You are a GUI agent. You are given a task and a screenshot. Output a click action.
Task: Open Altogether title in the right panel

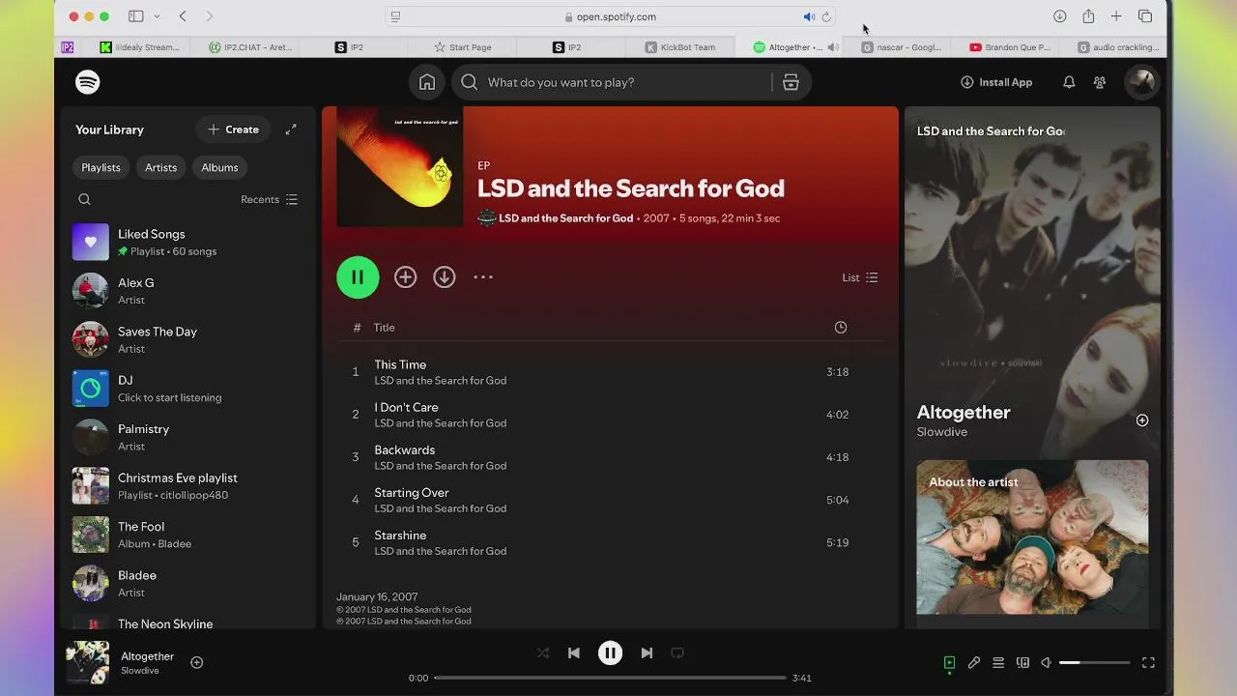(964, 412)
